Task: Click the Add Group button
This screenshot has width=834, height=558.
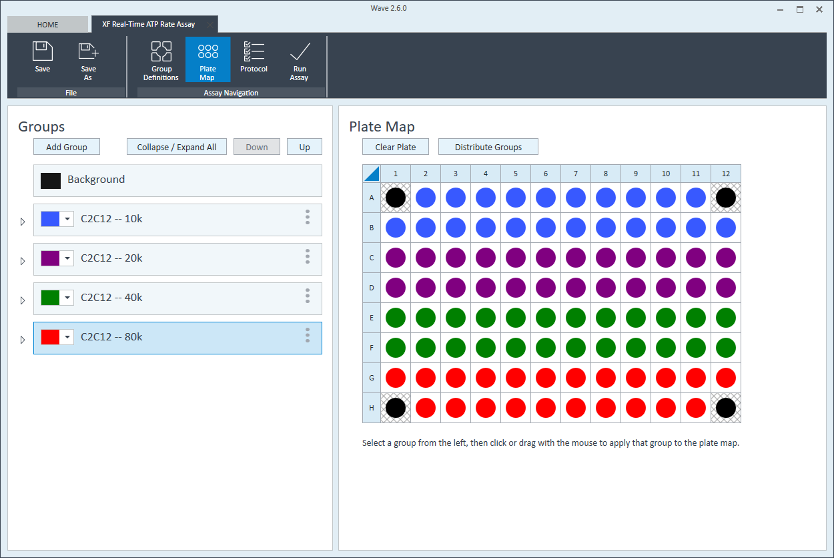Action: pyautogui.click(x=67, y=147)
